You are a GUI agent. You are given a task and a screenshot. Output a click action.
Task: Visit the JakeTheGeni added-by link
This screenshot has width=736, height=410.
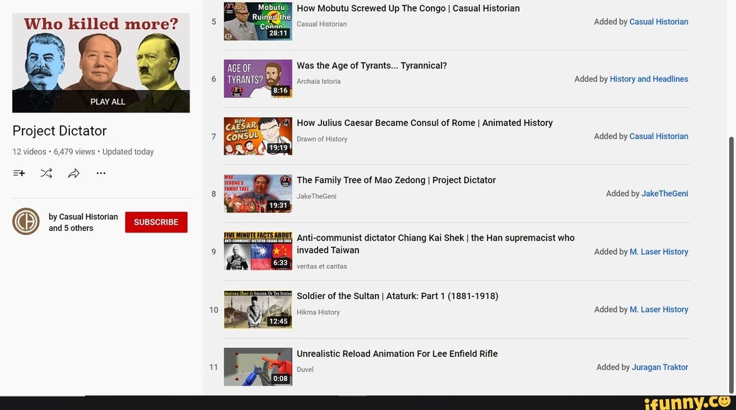pos(664,193)
